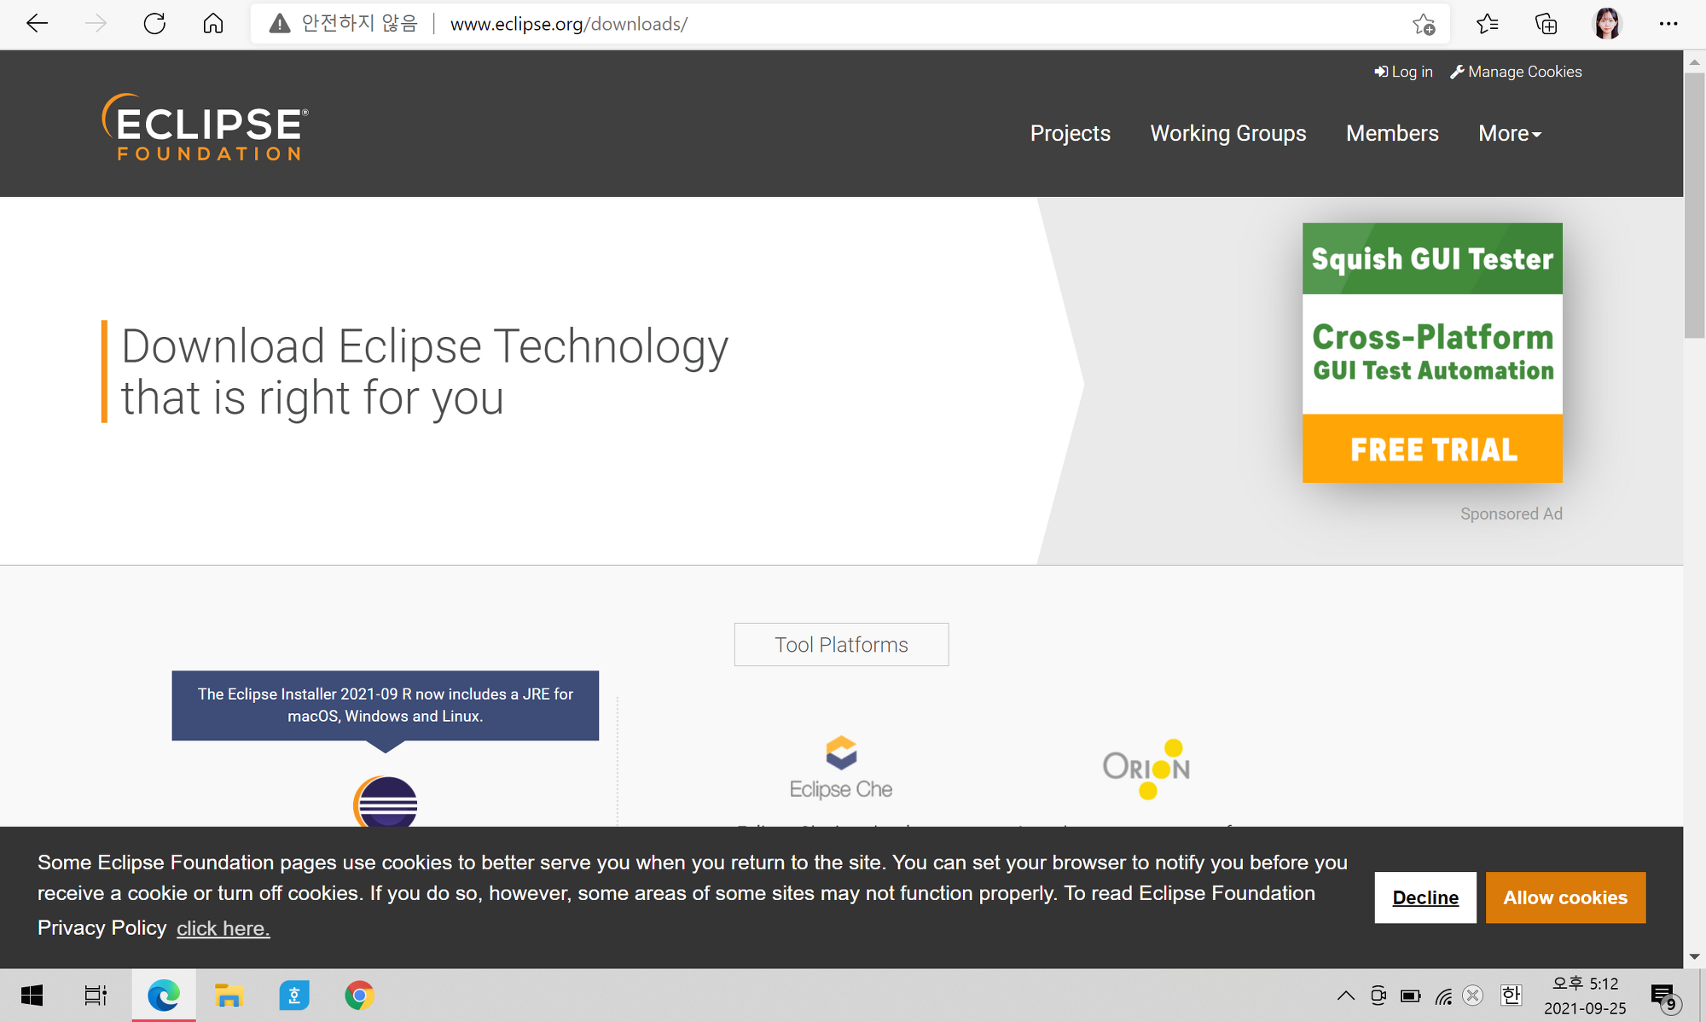Open the Projects menu item

(1070, 134)
